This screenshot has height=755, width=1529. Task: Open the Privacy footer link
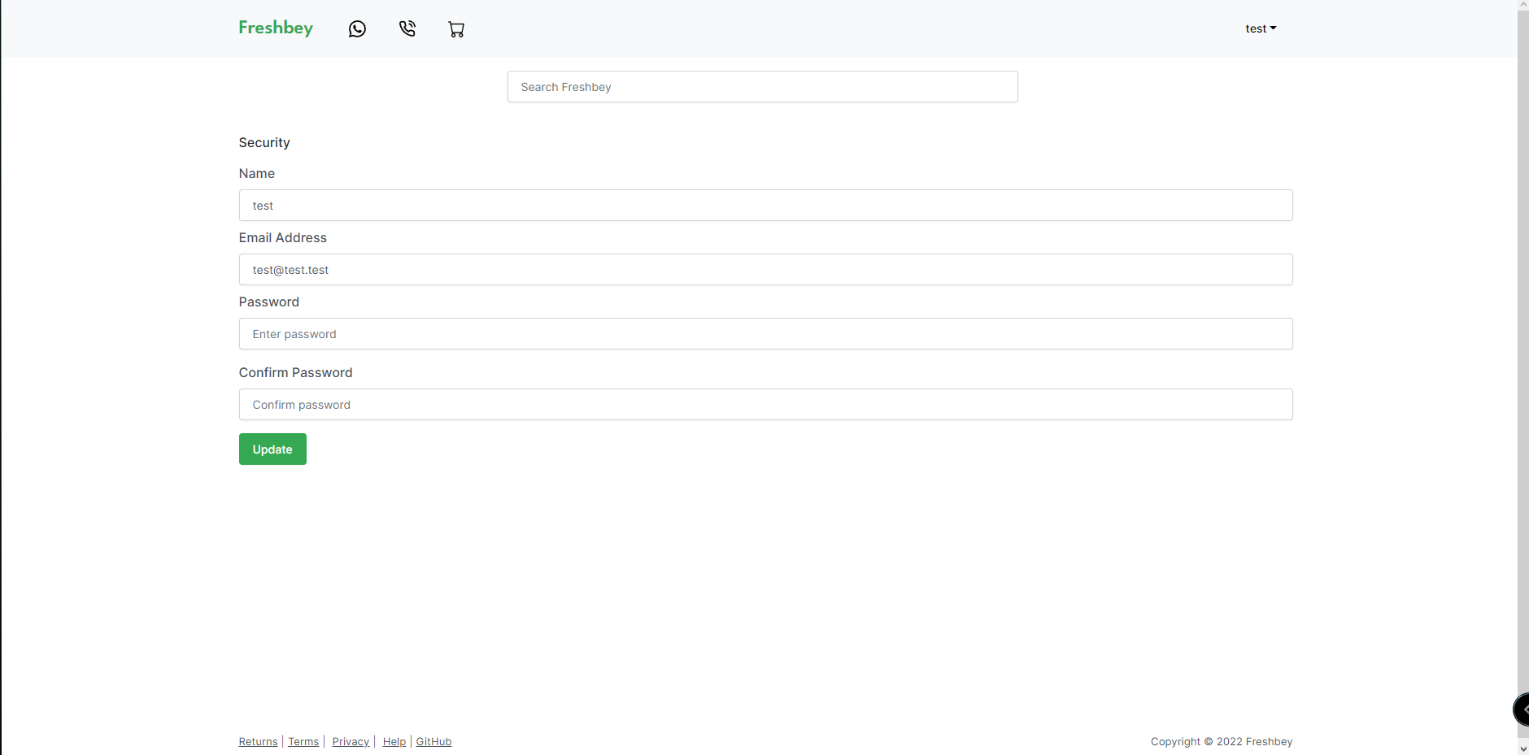click(x=351, y=742)
